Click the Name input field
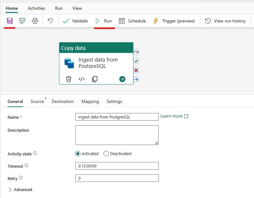 pos(117,117)
